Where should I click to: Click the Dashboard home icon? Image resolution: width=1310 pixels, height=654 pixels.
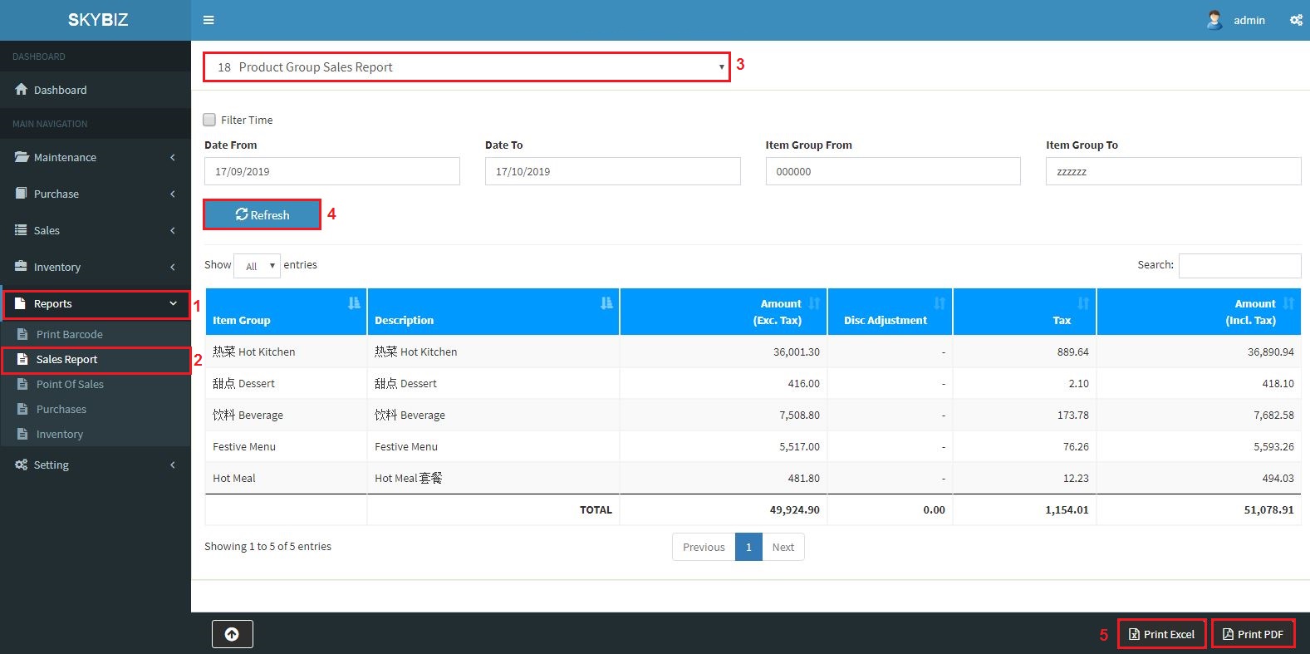tap(22, 90)
